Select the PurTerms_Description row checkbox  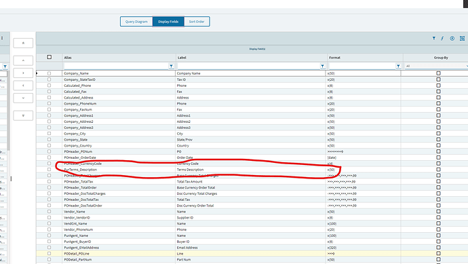[x=49, y=170]
